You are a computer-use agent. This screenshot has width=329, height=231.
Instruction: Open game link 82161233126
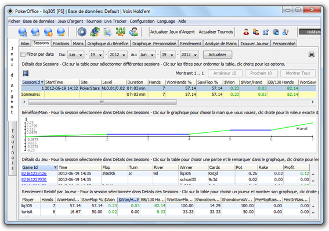[x=34, y=174]
